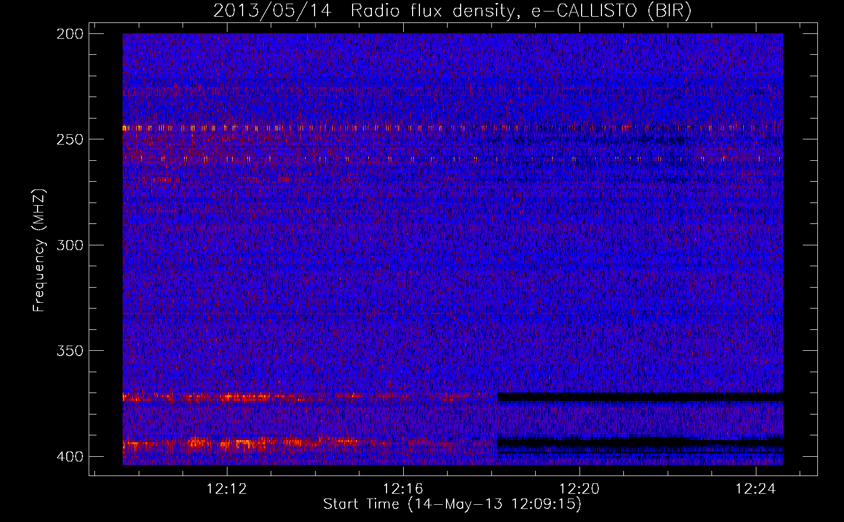Screen dimensions: 844x522
Task: Click the '12:12' time tick label
Action: (x=226, y=489)
